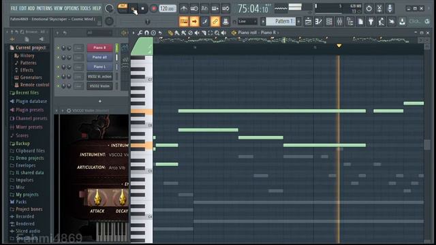Toggle the step editing button
This screenshot has width=436, height=245.
click(x=204, y=21)
